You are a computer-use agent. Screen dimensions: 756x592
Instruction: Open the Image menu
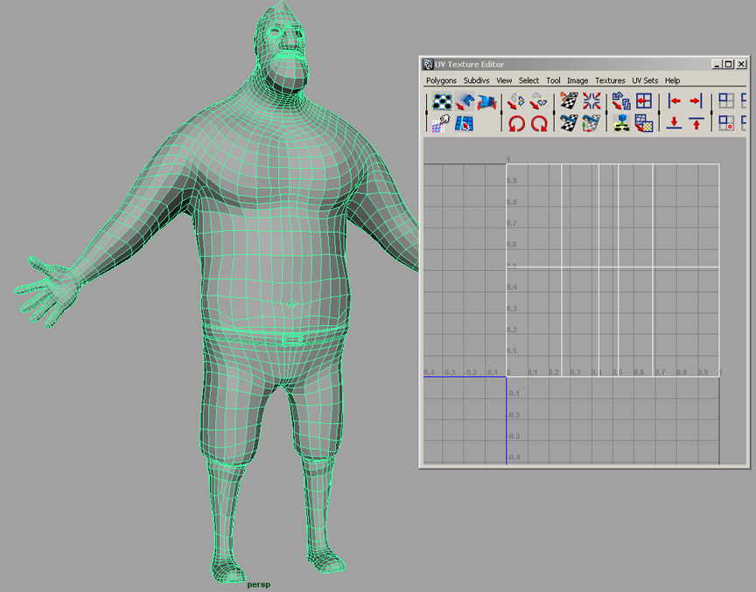(x=577, y=80)
